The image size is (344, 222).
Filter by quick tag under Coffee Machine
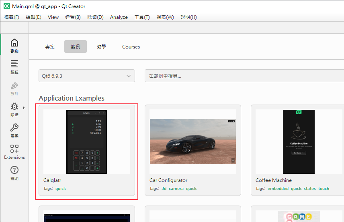(x=296, y=188)
